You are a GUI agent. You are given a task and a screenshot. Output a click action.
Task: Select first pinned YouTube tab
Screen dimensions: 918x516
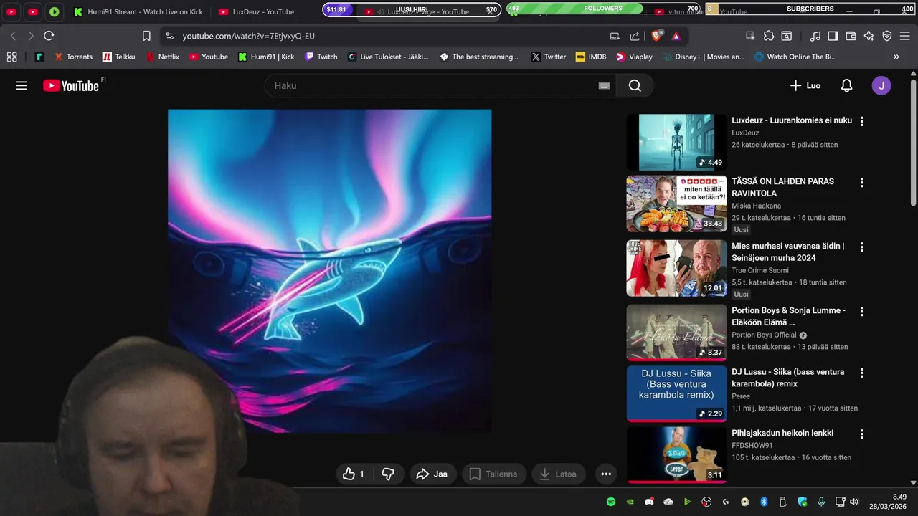point(11,12)
